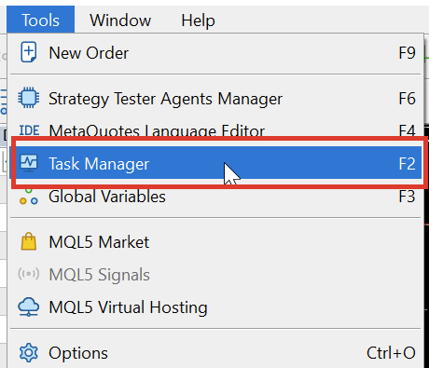Launch Task Manager from Tools menu
The width and height of the screenshot is (429, 368).
[x=215, y=163]
